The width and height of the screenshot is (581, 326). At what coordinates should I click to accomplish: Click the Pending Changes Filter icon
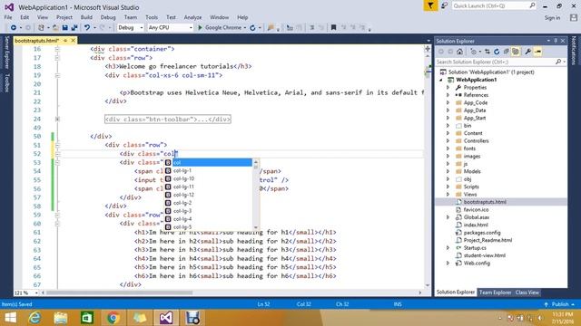click(474, 52)
